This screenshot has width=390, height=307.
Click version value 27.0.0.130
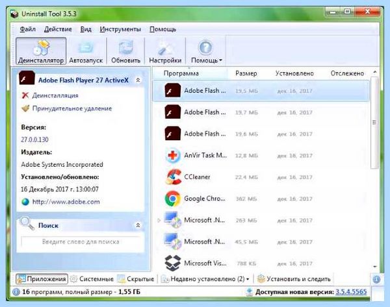(x=34, y=140)
